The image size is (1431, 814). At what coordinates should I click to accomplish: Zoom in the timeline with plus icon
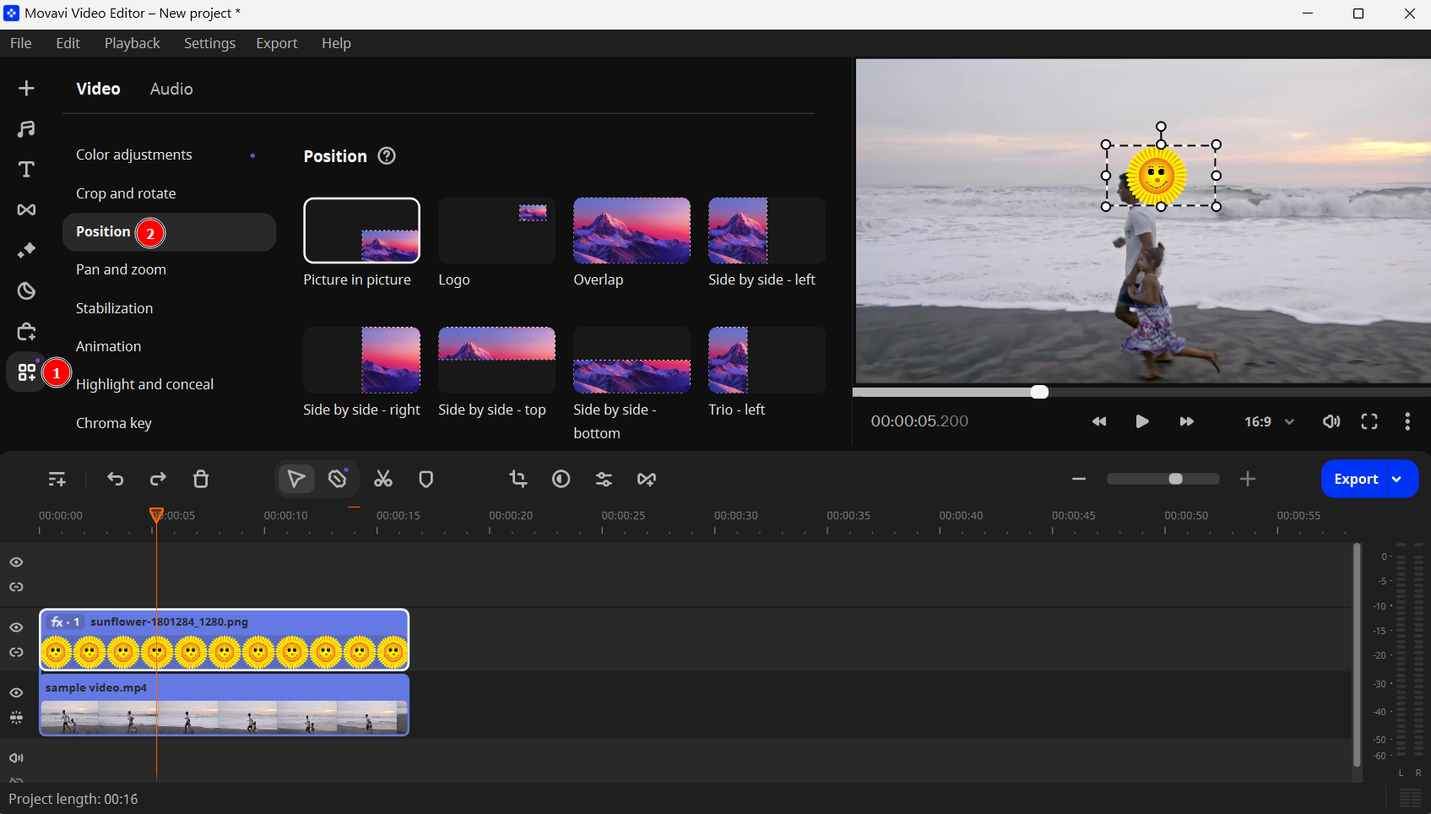point(1248,480)
